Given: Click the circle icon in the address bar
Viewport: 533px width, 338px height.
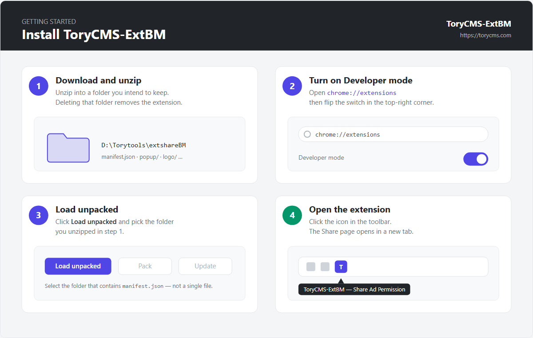Looking at the screenshot, I should (x=307, y=134).
